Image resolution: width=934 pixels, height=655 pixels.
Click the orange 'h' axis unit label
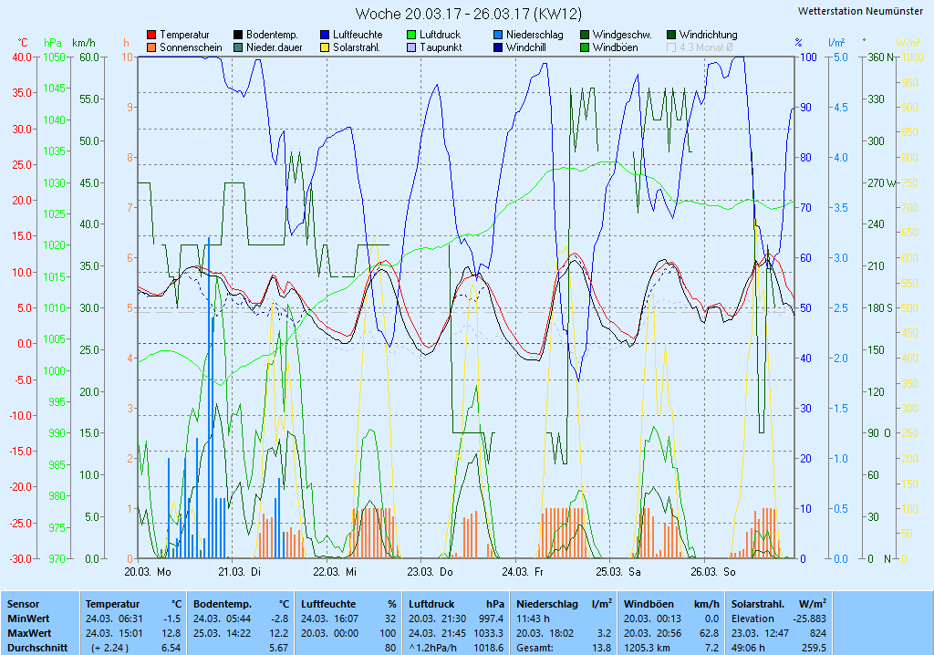click(126, 43)
